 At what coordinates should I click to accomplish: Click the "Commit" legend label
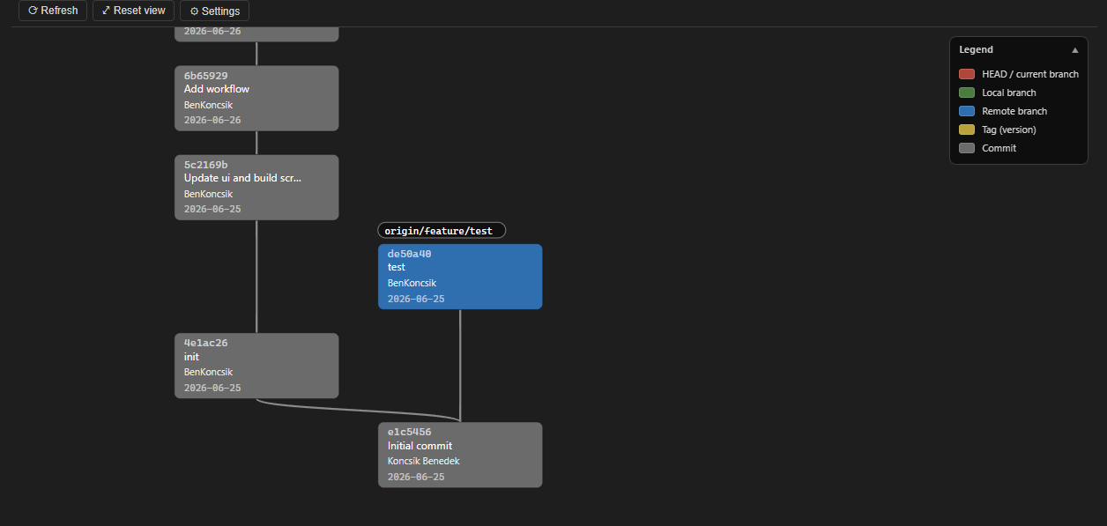(999, 148)
